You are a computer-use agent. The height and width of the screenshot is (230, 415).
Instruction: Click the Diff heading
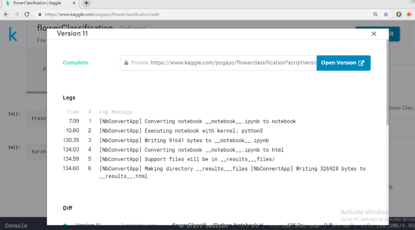pos(67,208)
